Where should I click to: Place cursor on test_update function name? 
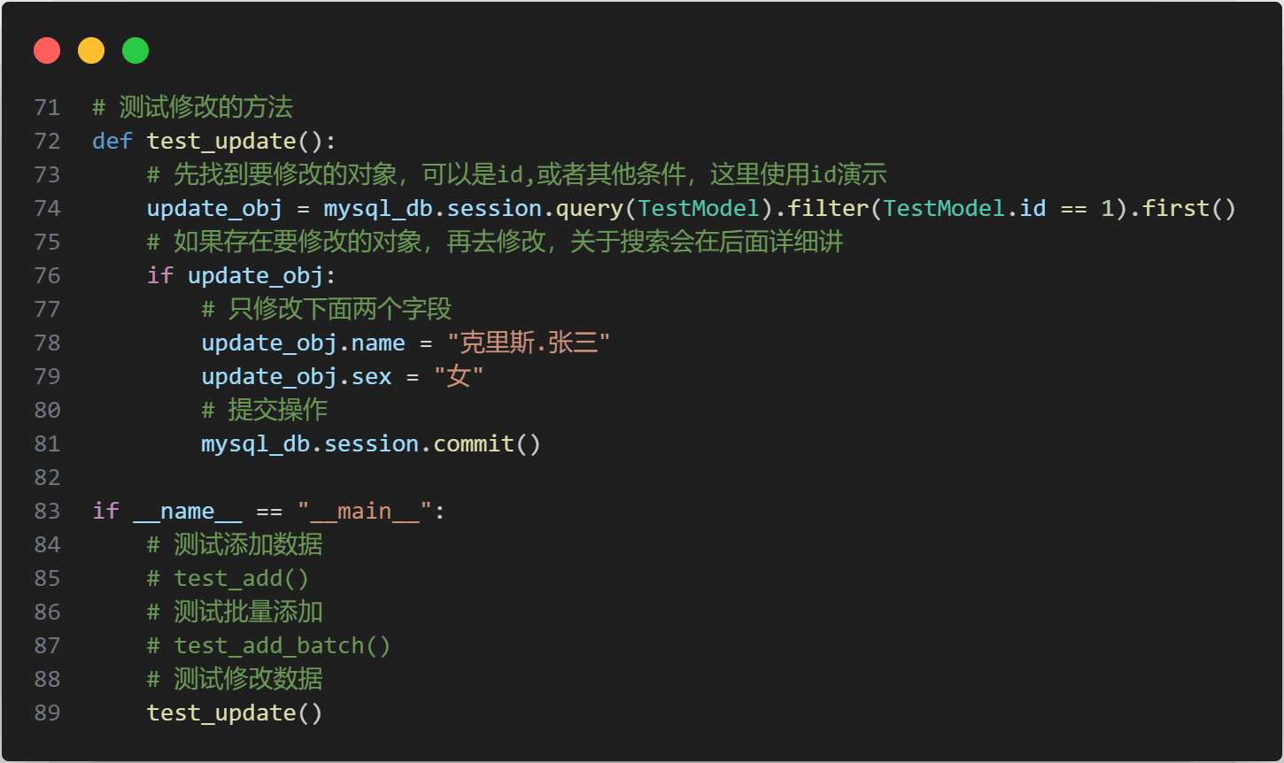click(x=221, y=142)
